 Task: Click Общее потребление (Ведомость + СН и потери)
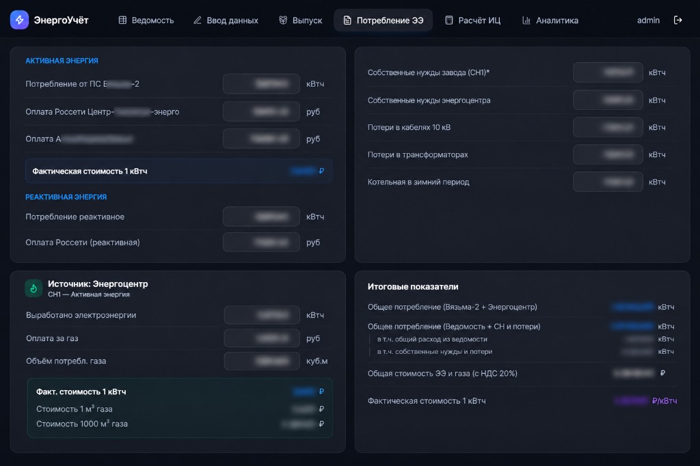(454, 327)
